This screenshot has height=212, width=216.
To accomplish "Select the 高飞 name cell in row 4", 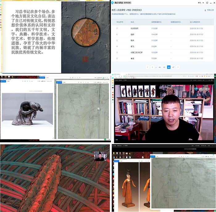I will 132,46.
